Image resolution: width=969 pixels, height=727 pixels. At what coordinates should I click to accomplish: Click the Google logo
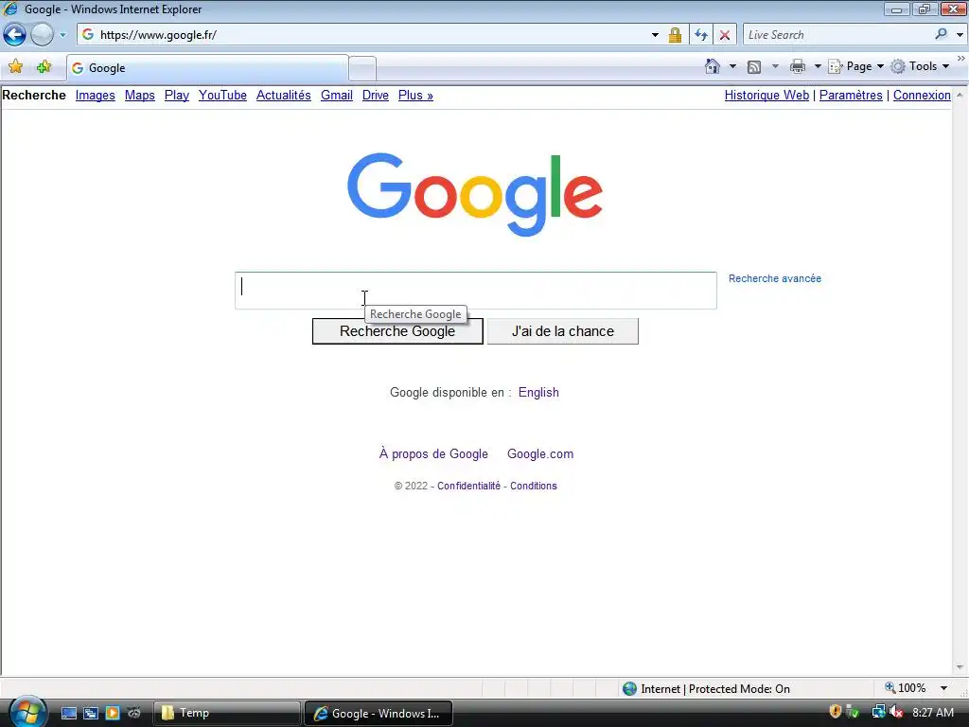(x=475, y=194)
